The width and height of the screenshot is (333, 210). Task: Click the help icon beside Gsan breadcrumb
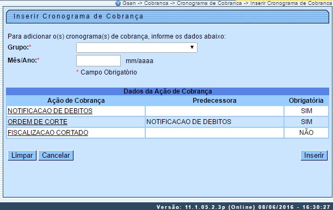(118, 3)
